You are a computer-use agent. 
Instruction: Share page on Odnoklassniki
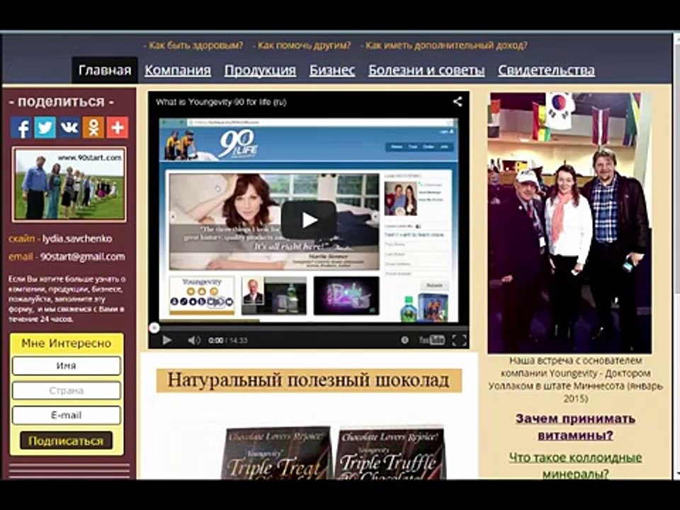point(93,127)
